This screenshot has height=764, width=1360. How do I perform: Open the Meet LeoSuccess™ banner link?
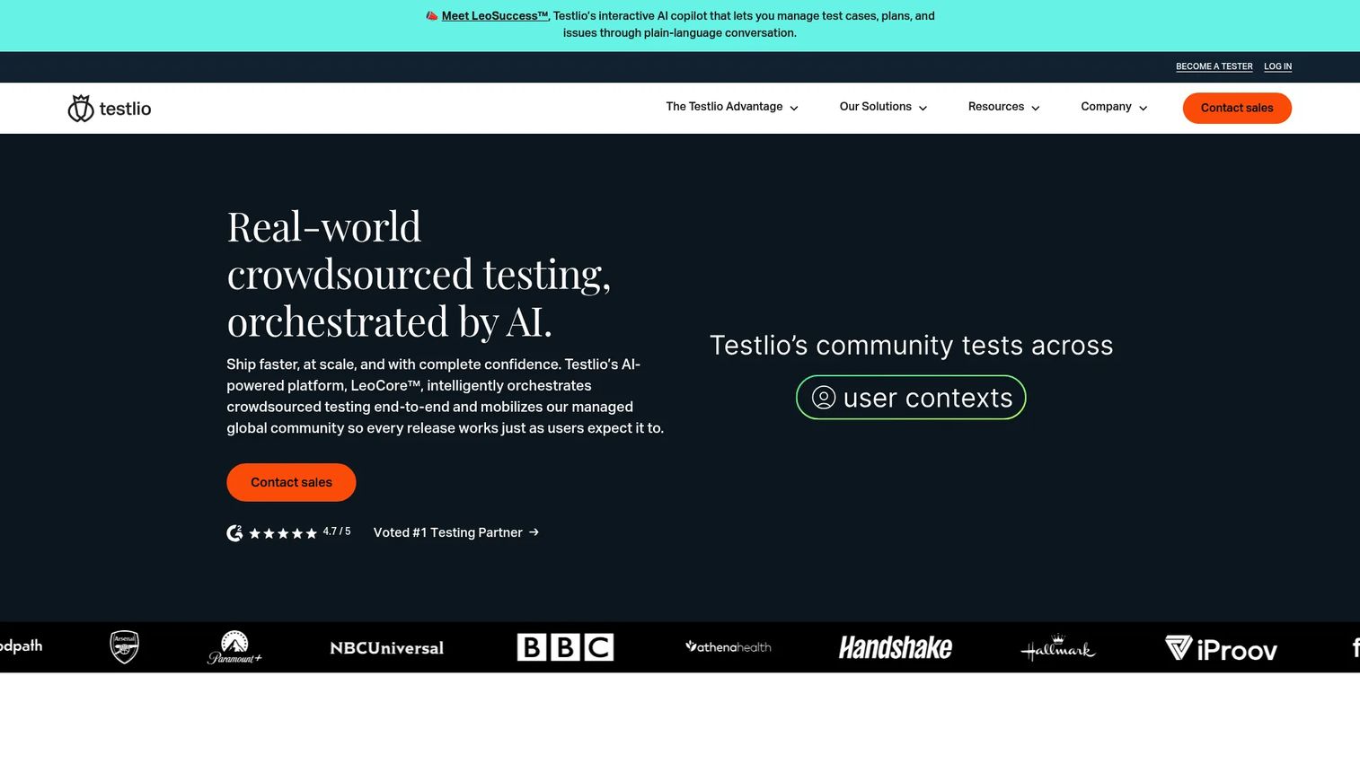[x=495, y=16]
